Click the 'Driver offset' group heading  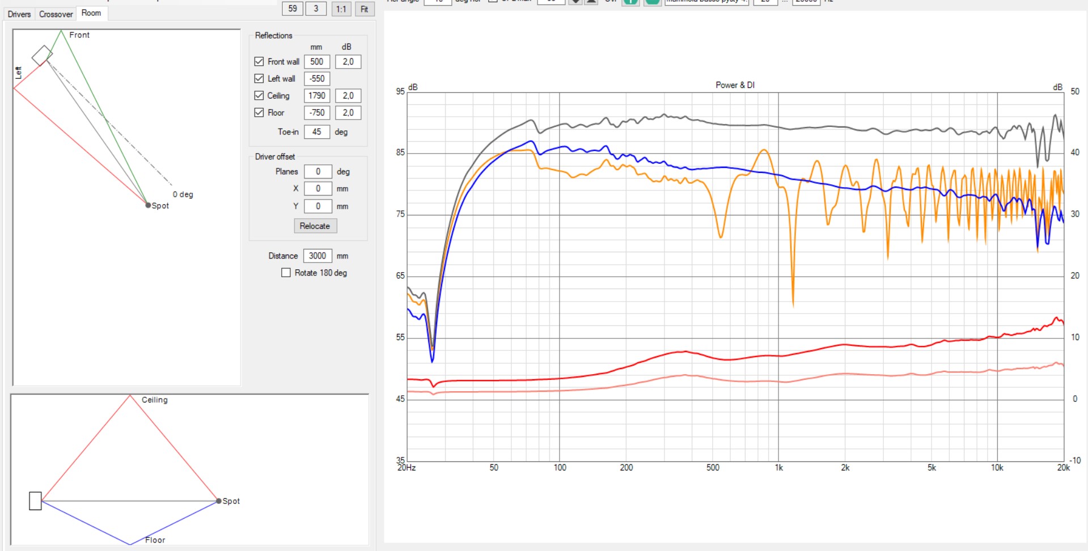pos(275,156)
